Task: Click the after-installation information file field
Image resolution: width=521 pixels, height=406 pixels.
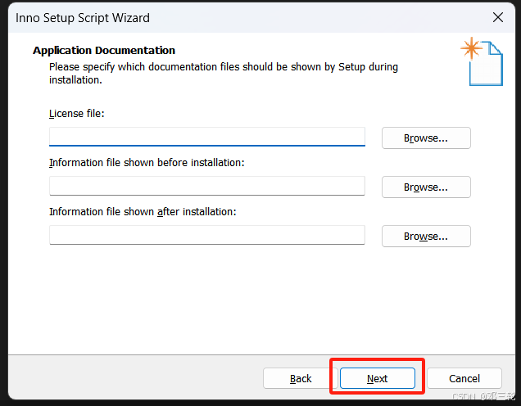Action: (207, 235)
